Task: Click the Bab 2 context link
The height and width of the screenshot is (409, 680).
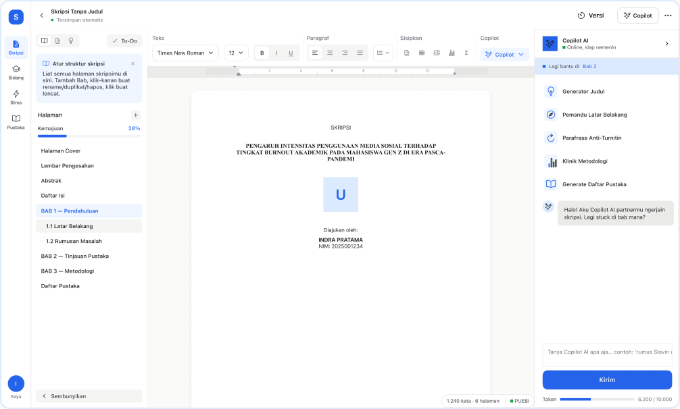Action: 589,67
